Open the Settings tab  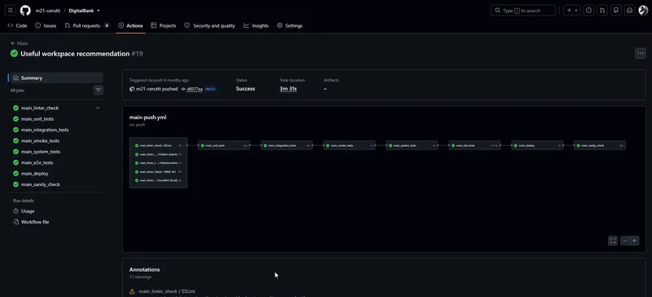pyautogui.click(x=290, y=25)
